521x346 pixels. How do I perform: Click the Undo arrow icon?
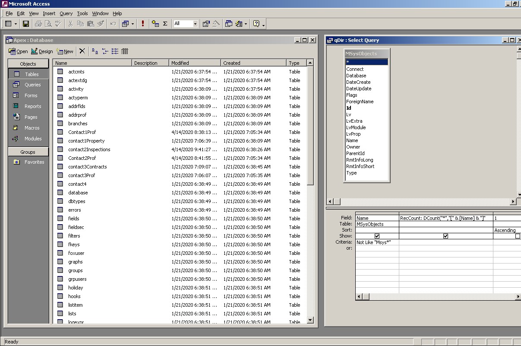(x=113, y=24)
